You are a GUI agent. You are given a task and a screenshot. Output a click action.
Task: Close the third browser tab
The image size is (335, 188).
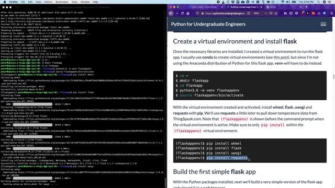click(x=300, y=7)
